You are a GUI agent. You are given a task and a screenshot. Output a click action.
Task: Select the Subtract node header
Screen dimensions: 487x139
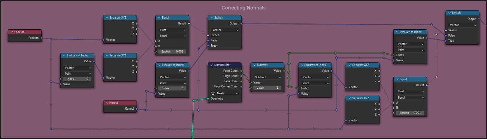267,65
